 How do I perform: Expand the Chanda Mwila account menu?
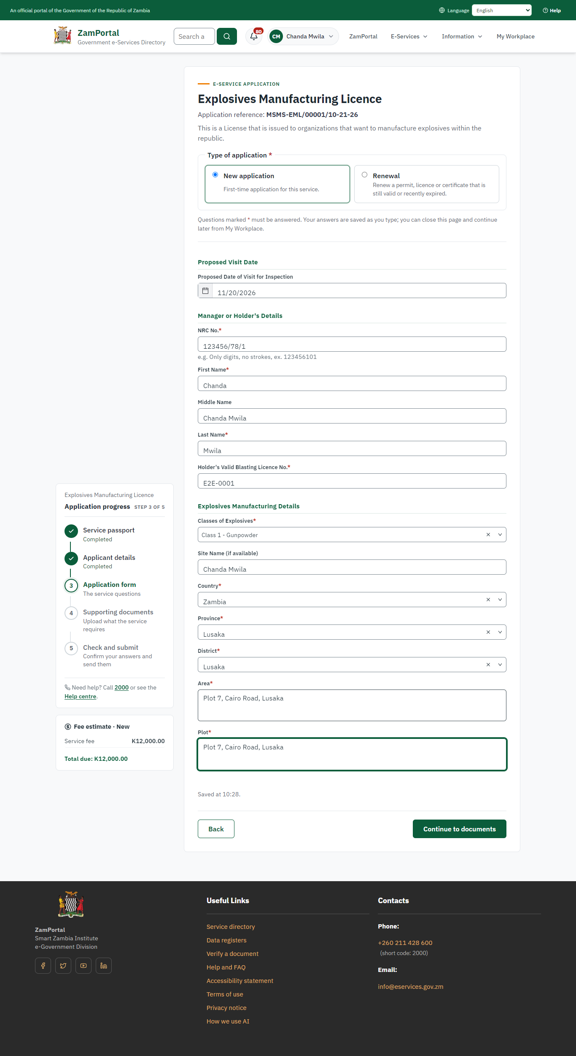304,36
